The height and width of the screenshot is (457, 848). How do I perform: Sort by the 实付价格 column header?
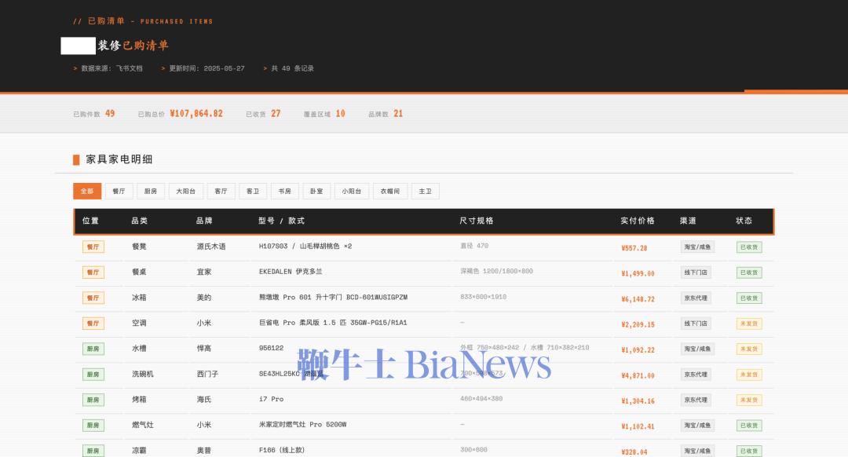[x=637, y=221]
